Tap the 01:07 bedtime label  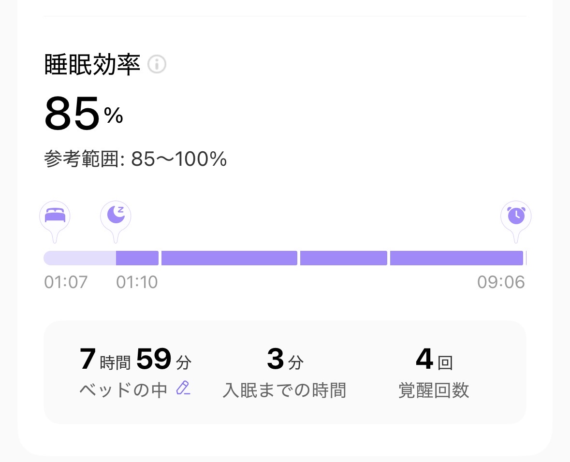pyautogui.click(x=66, y=282)
